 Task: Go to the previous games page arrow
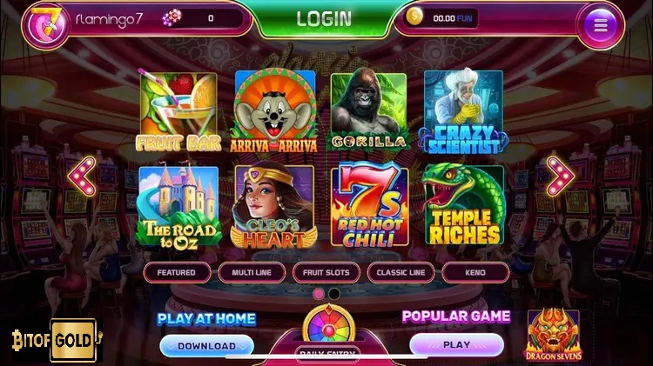[82, 176]
